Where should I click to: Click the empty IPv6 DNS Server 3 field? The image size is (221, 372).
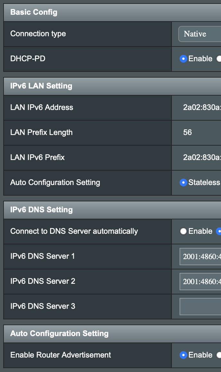(x=200, y=307)
